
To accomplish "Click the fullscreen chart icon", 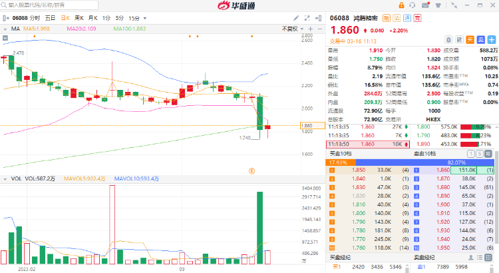I will tap(307, 18).
